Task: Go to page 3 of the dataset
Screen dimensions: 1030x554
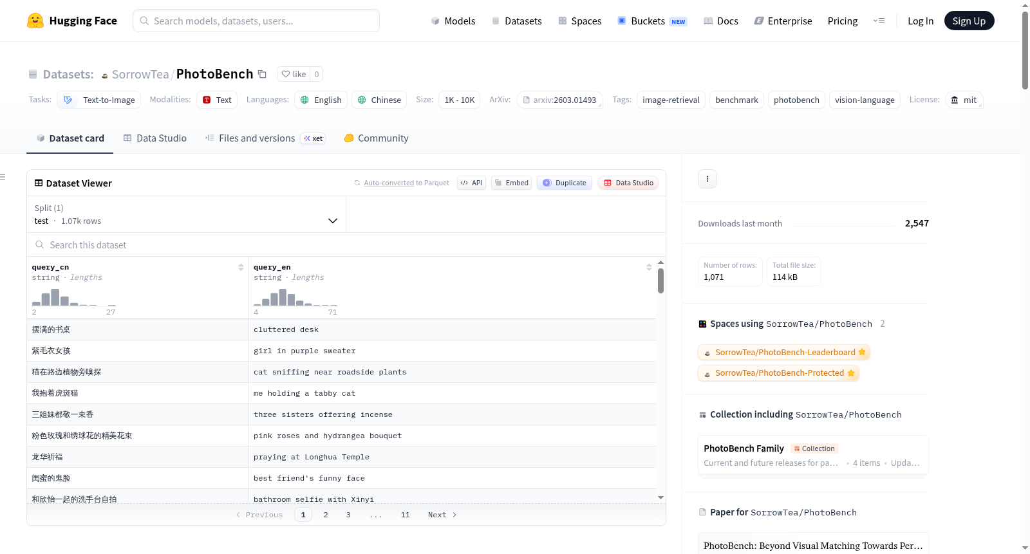Action: tap(348, 515)
